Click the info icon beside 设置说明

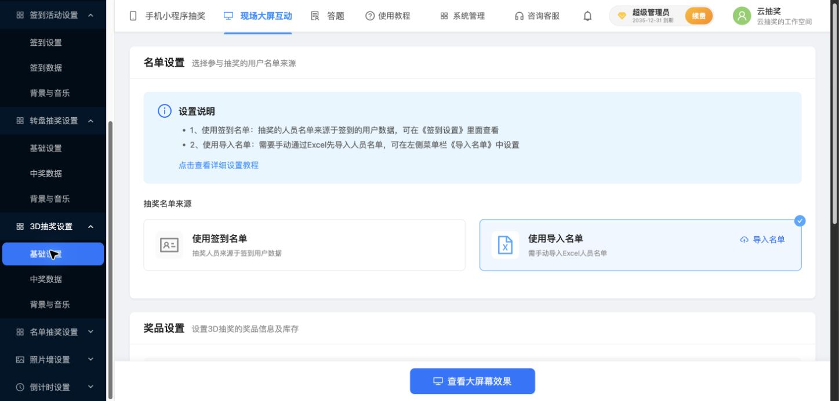(x=165, y=111)
